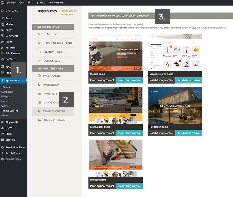Collapse the admin menu arrow icon

coord(2,159)
